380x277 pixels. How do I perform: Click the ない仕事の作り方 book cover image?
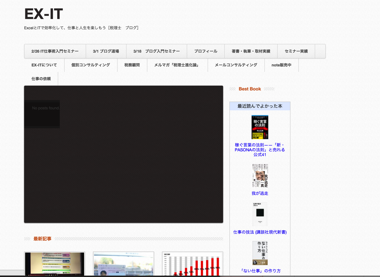[x=260, y=253]
